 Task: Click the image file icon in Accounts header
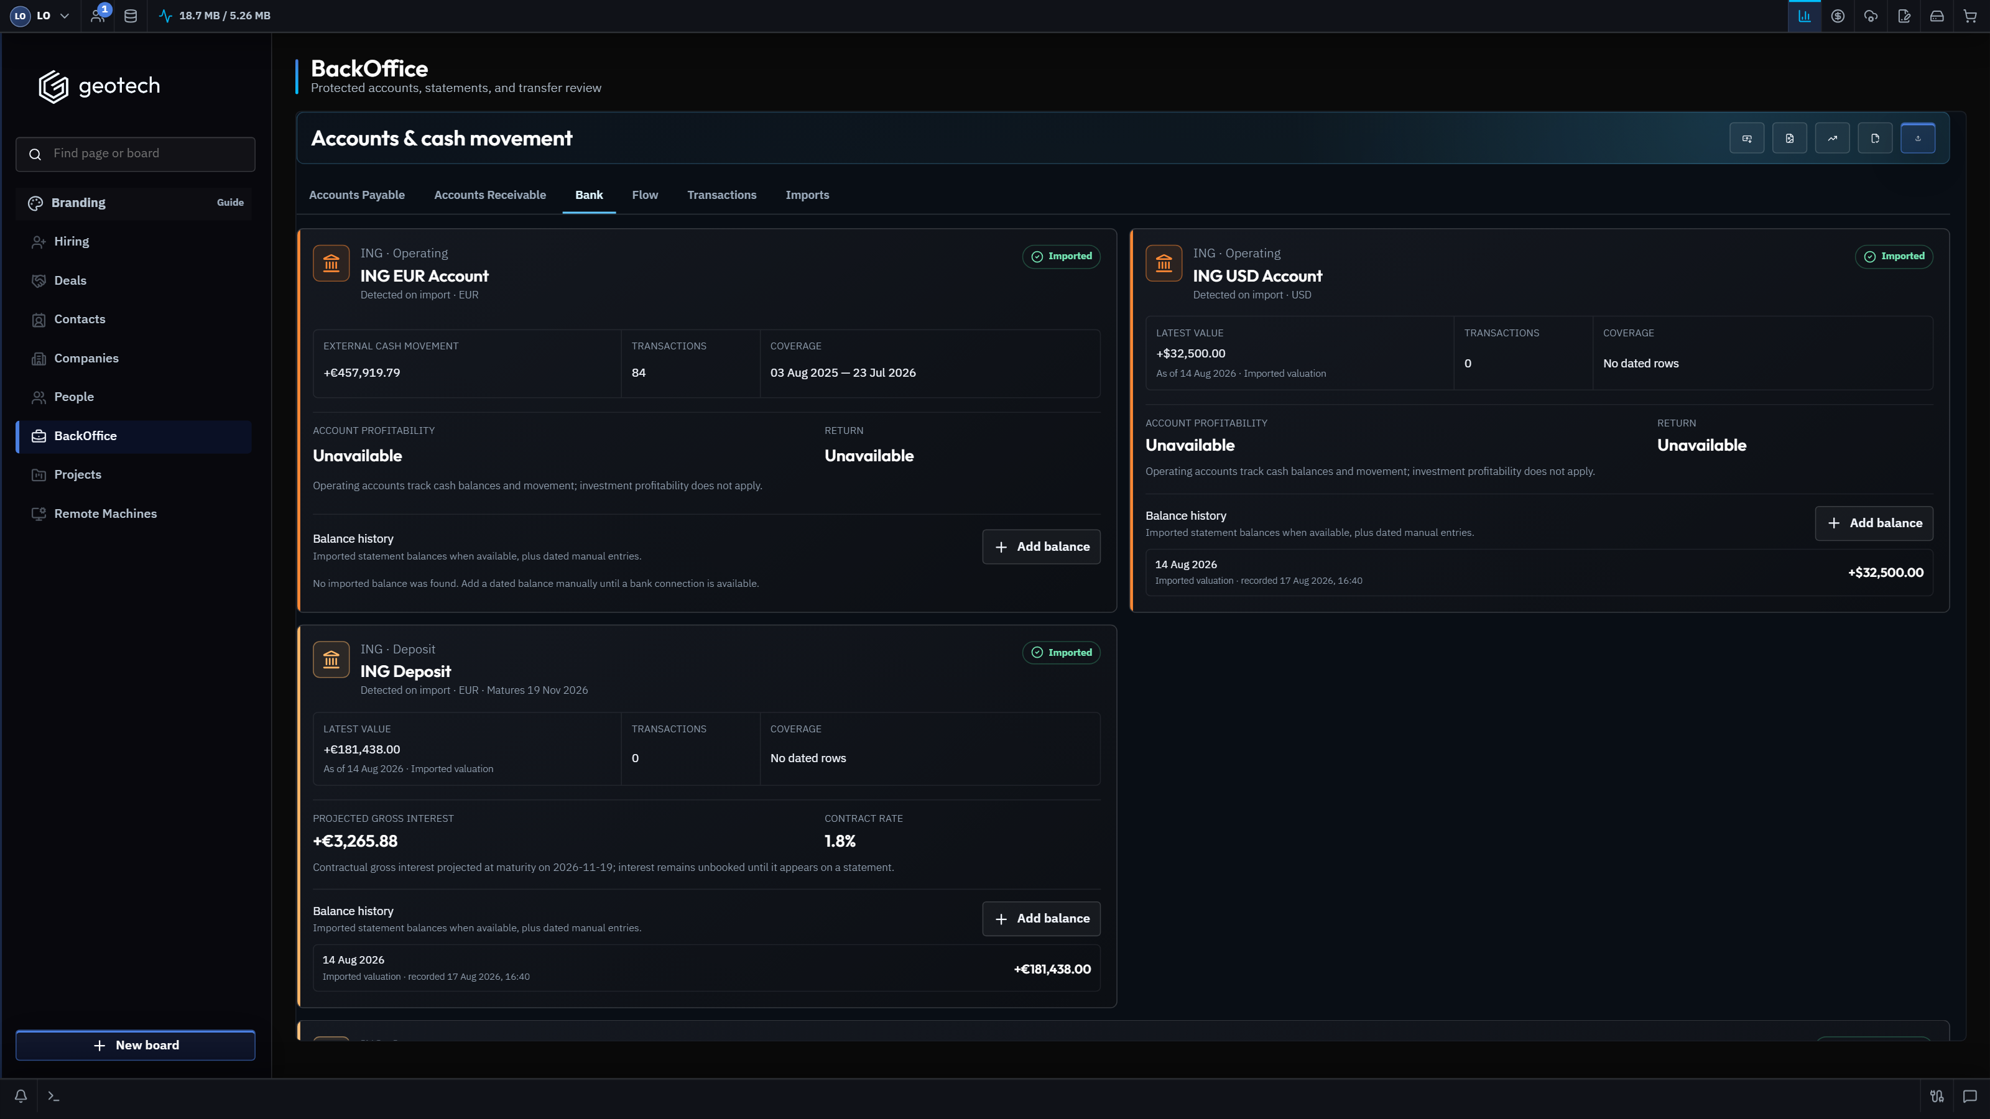click(1789, 138)
